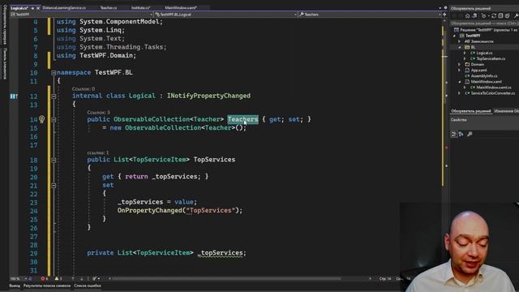Click highlighted Teachers identifier in code
Image resolution: width=519 pixels, height=292 pixels.
click(x=242, y=119)
